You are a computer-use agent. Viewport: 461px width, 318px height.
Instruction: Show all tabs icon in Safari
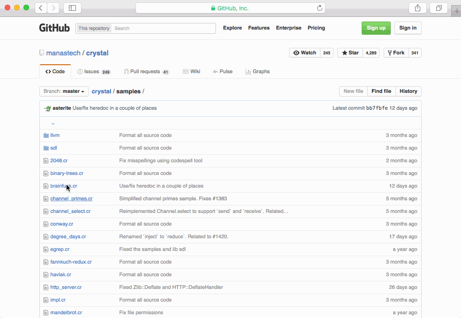[439, 8]
